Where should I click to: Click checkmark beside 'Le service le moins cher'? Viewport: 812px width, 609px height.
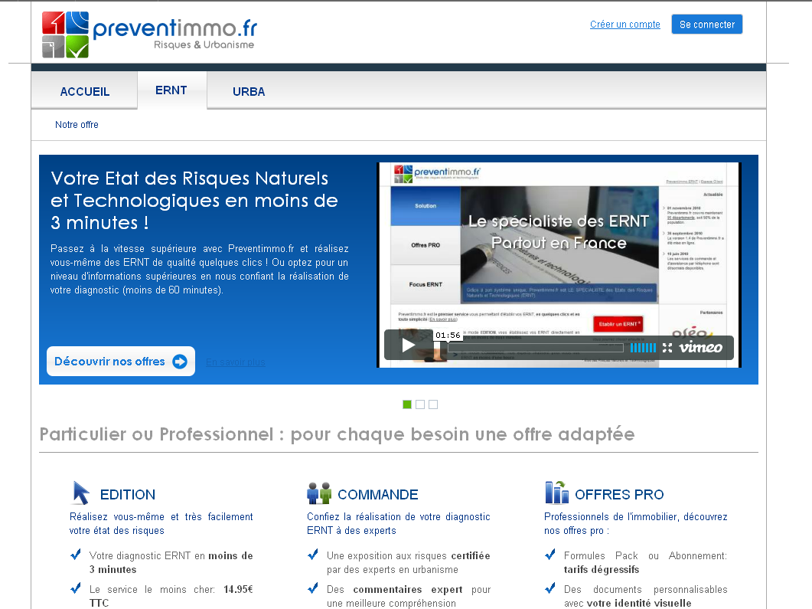pos(76,588)
